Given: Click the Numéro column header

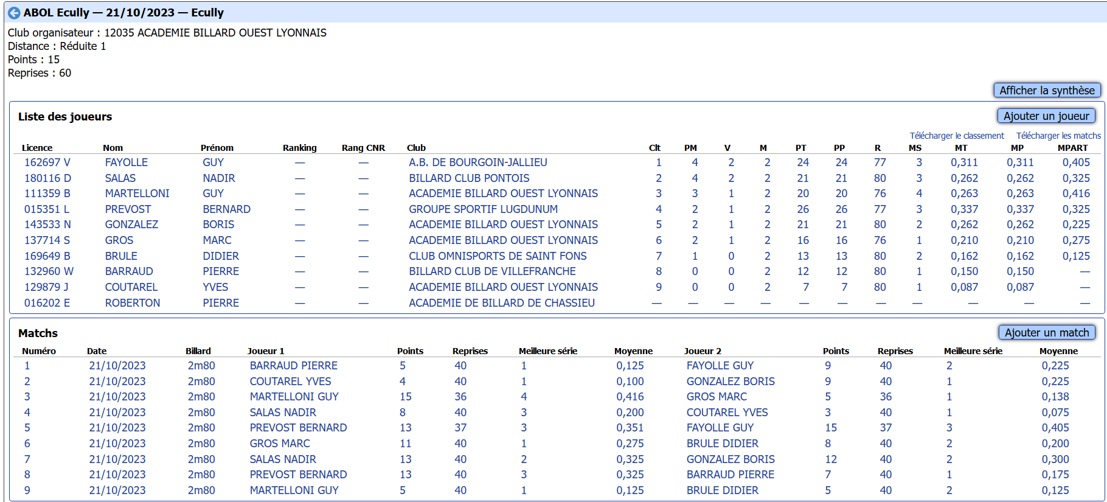Looking at the screenshot, I should click(39, 351).
